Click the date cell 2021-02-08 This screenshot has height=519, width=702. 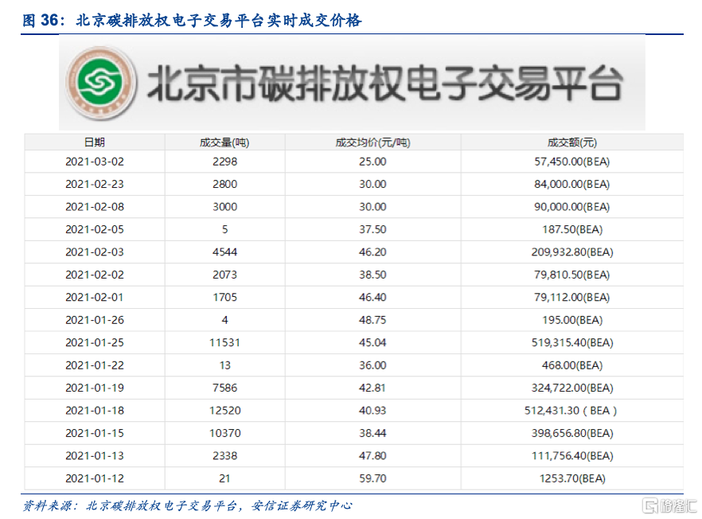coord(95,207)
